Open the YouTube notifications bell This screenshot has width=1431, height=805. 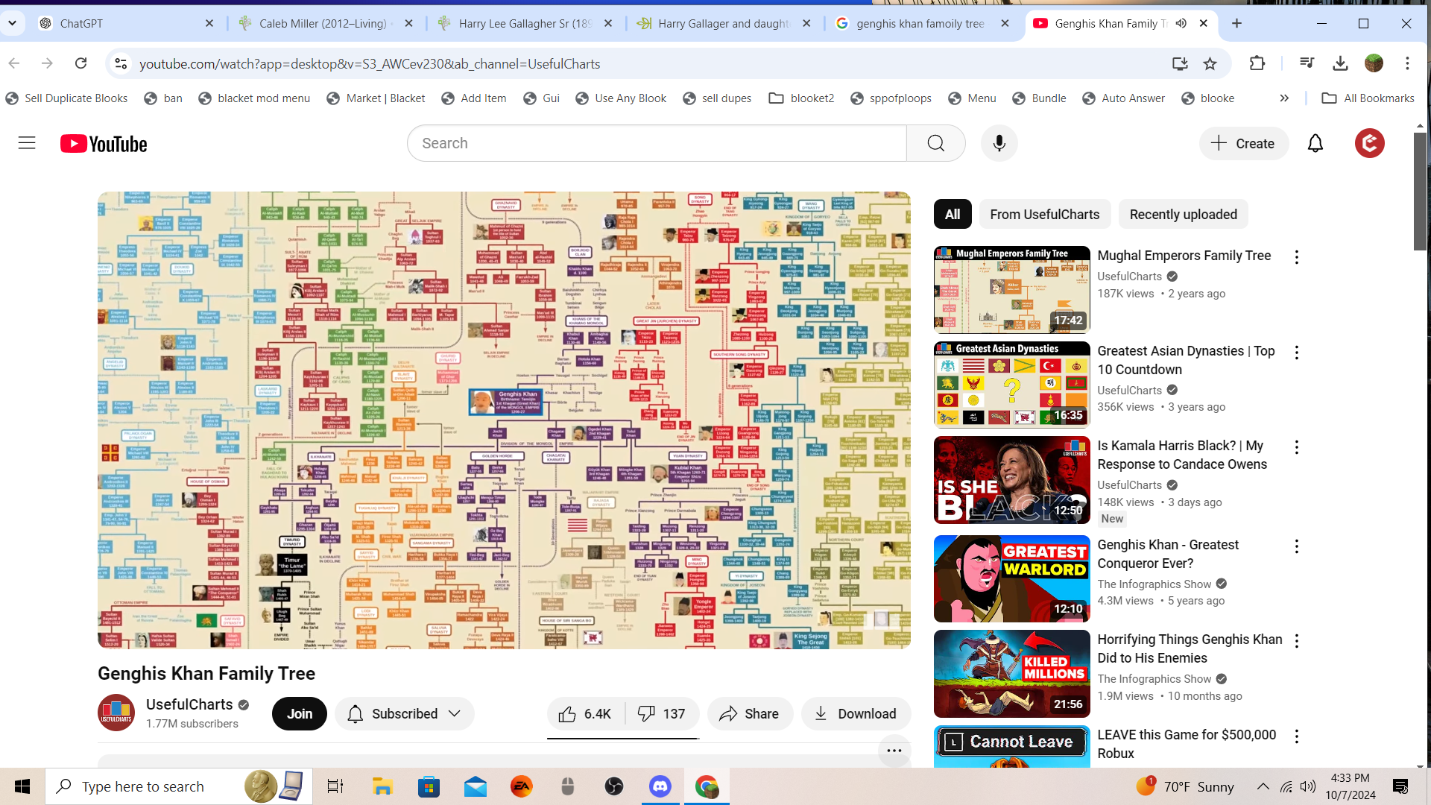click(1315, 143)
